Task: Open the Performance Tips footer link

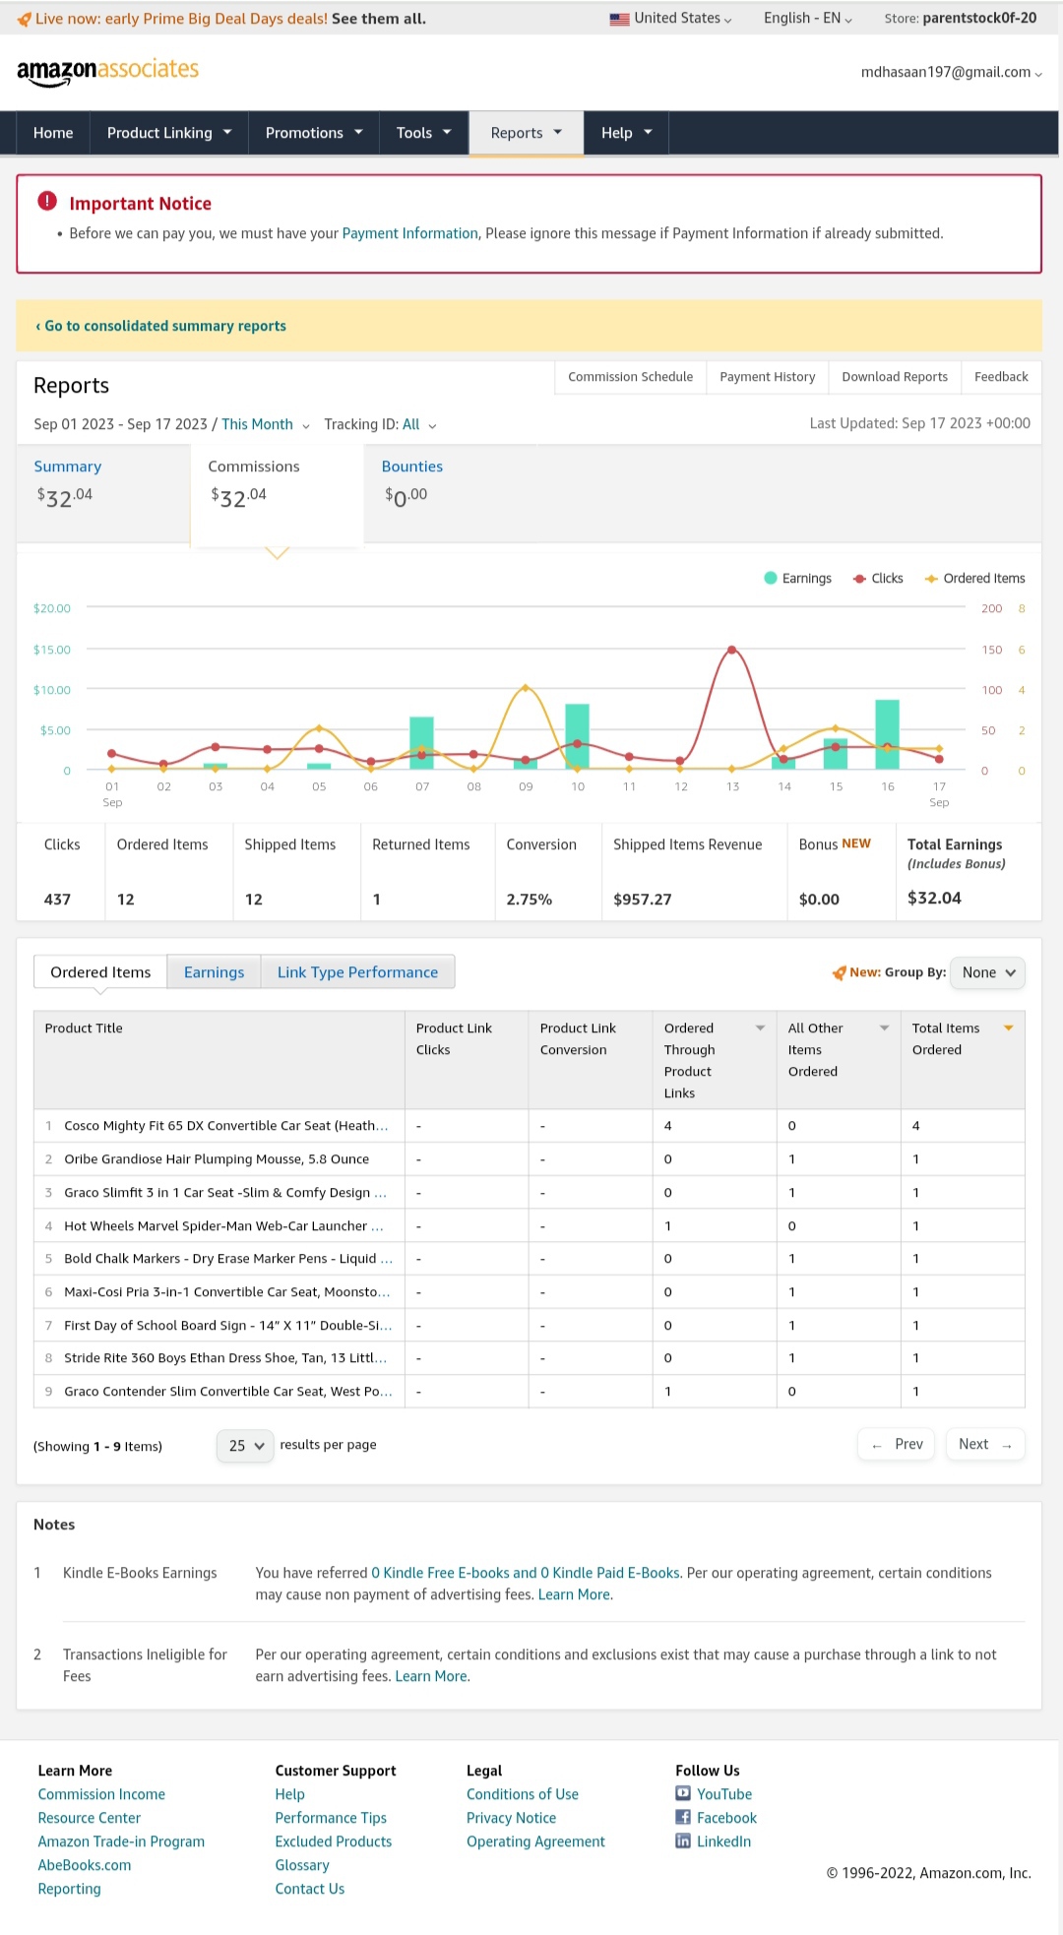Action: (x=331, y=1818)
